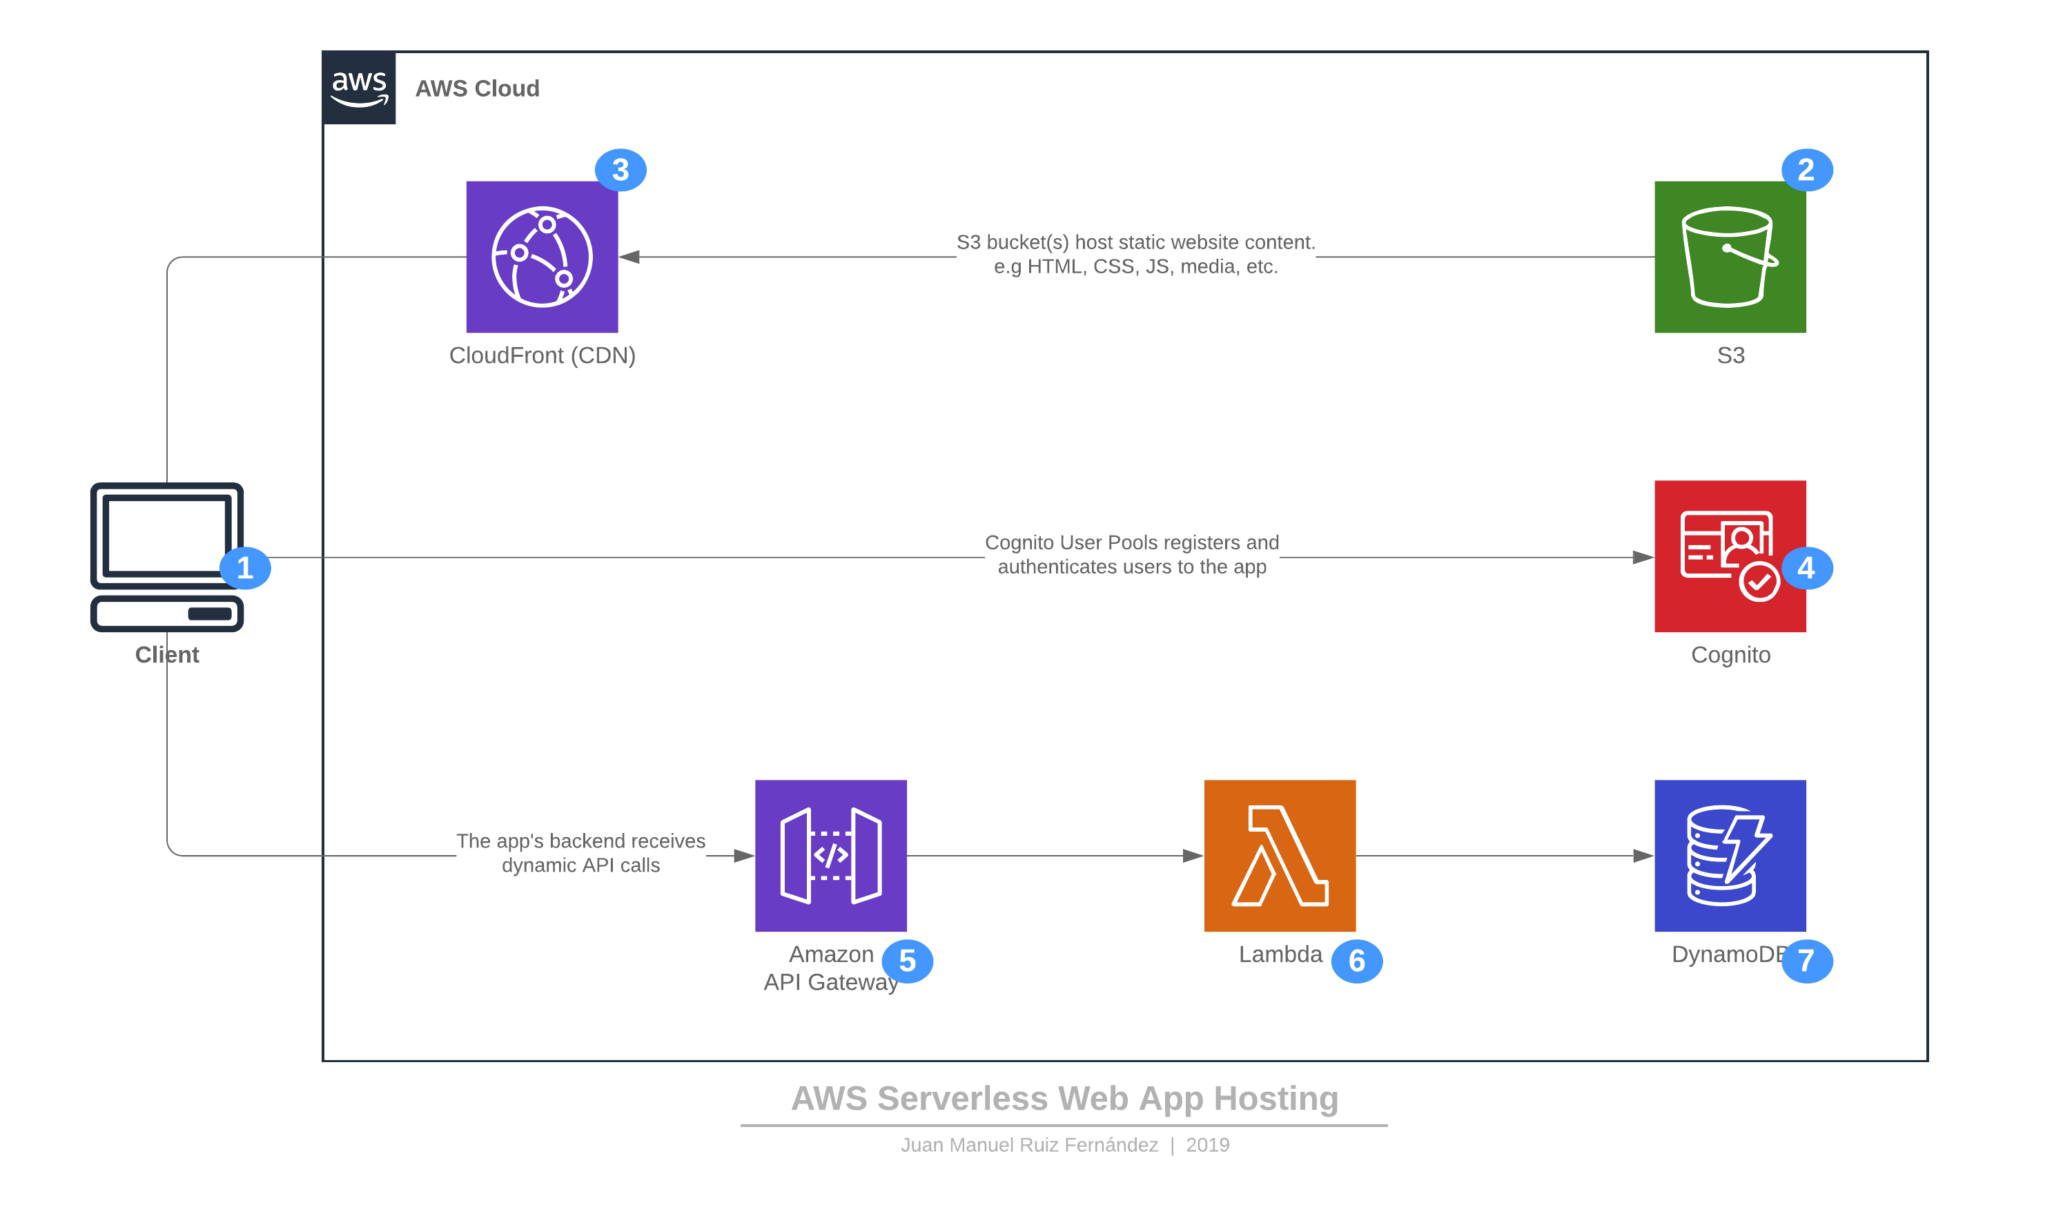The height and width of the screenshot is (1205, 2072).
Task: Click numbered badge 2 above S3
Action: pyautogui.click(x=1806, y=170)
